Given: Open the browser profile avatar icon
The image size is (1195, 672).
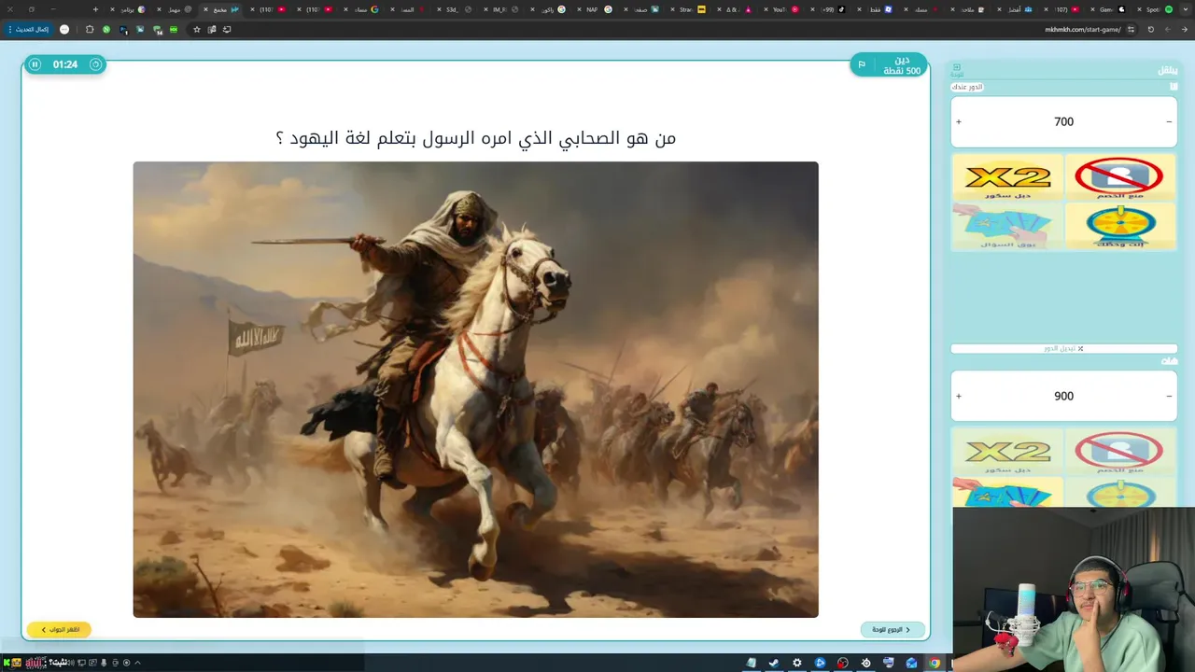Looking at the screenshot, I should [x=64, y=29].
